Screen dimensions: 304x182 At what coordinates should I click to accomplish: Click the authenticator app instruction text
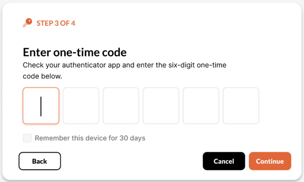pyautogui.click(x=124, y=70)
